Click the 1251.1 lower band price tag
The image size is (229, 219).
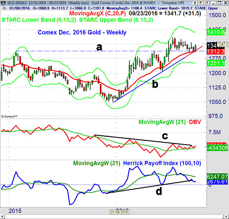coord(216,63)
